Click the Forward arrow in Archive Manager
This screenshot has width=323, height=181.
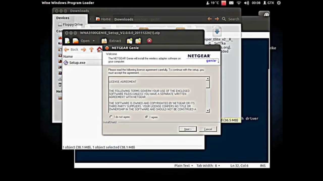click(83, 50)
